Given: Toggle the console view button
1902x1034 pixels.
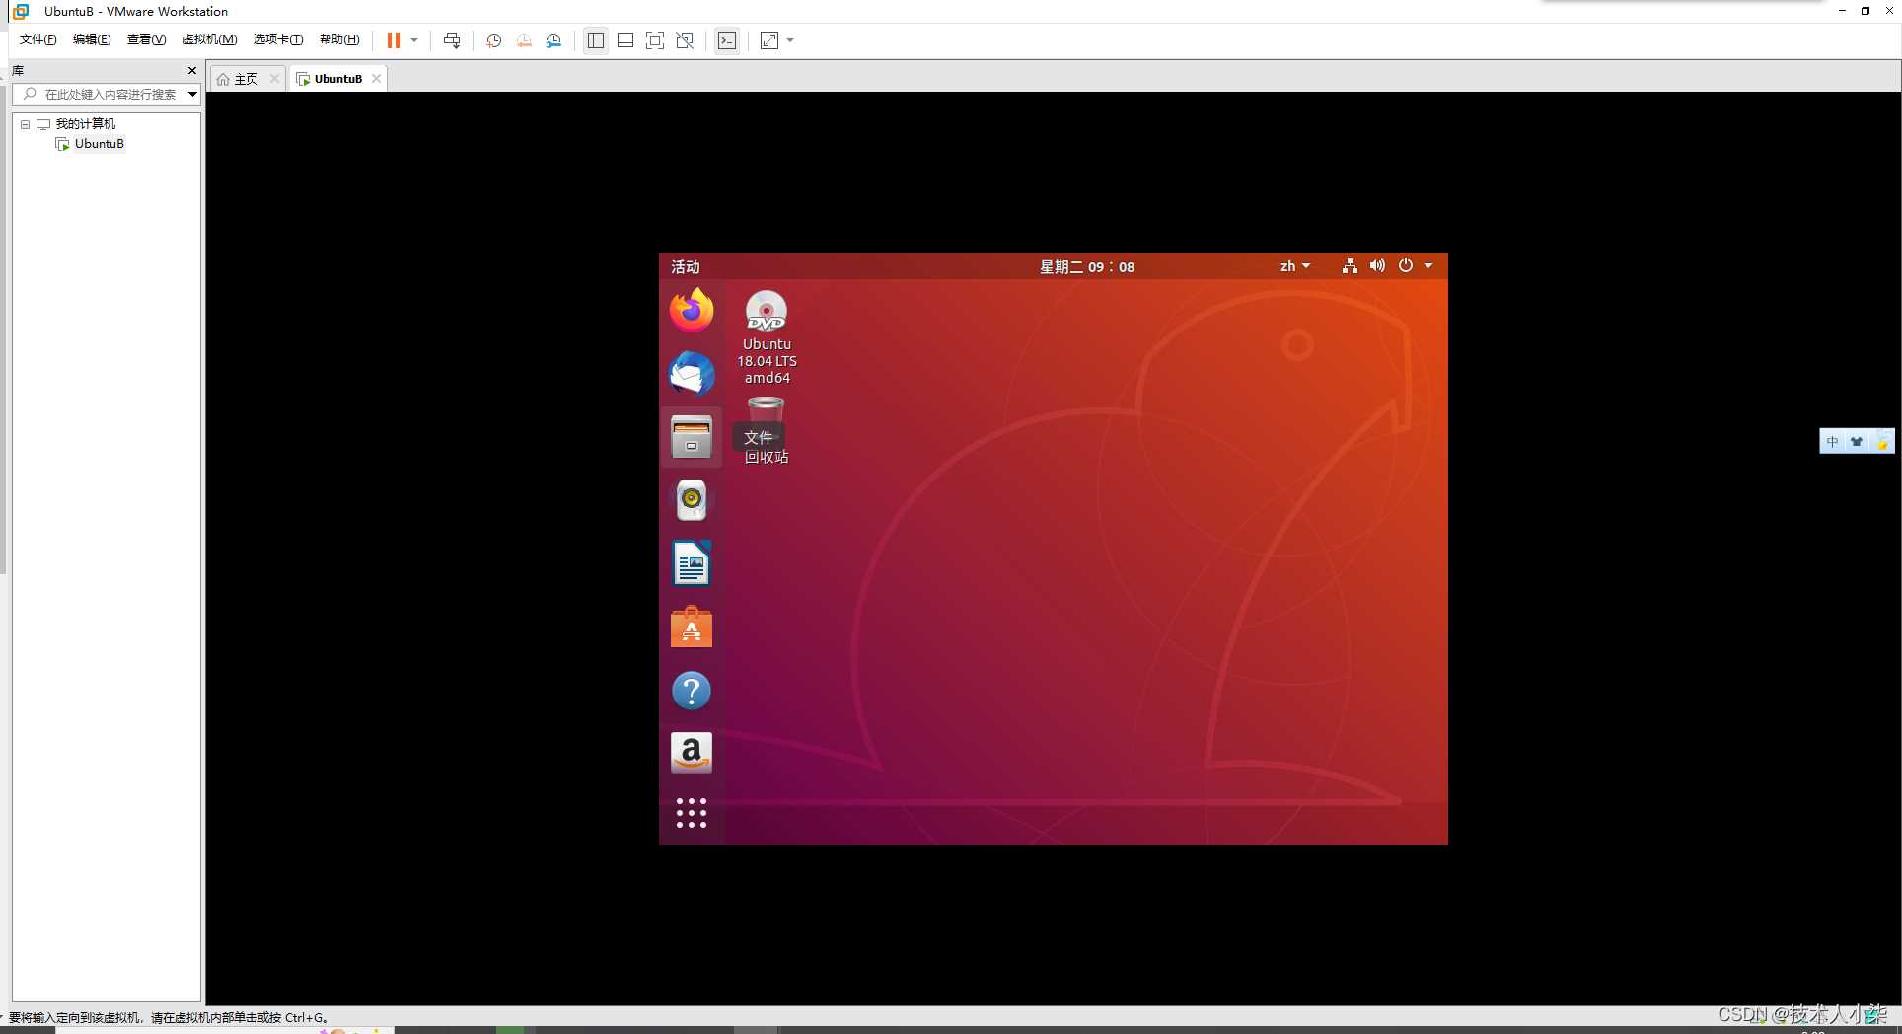Looking at the screenshot, I should pyautogui.click(x=727, y=40).
